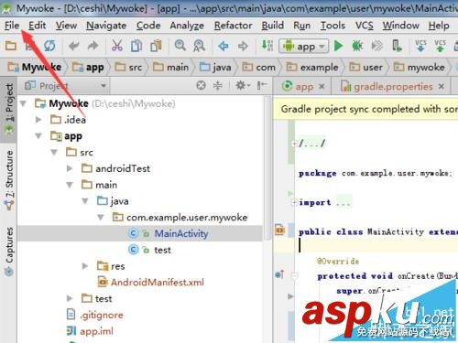Toggle the 7: Structure side tab
This screenshot has width=458, height=343.
[x=9, y=180]
